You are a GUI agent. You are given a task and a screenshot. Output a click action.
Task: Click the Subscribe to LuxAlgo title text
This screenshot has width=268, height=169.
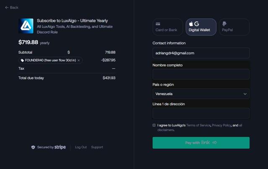pyautogui.click(x=72, y=21)
